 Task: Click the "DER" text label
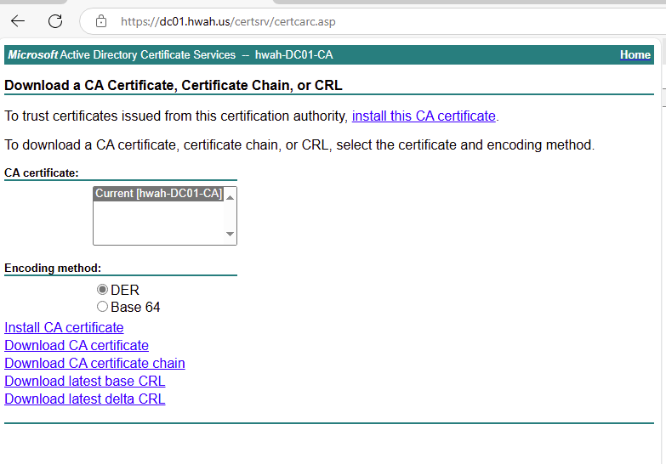pyautogui.click(x=125, y=291)
